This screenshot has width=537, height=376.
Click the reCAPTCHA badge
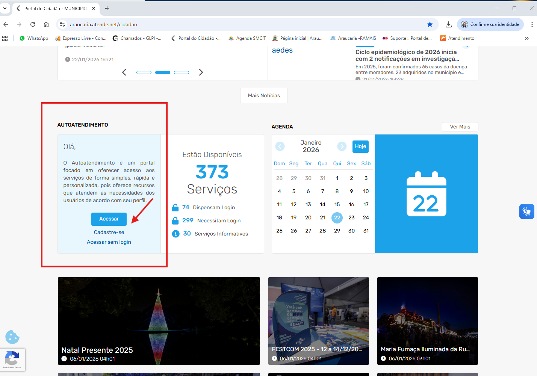tap(12, 359)
